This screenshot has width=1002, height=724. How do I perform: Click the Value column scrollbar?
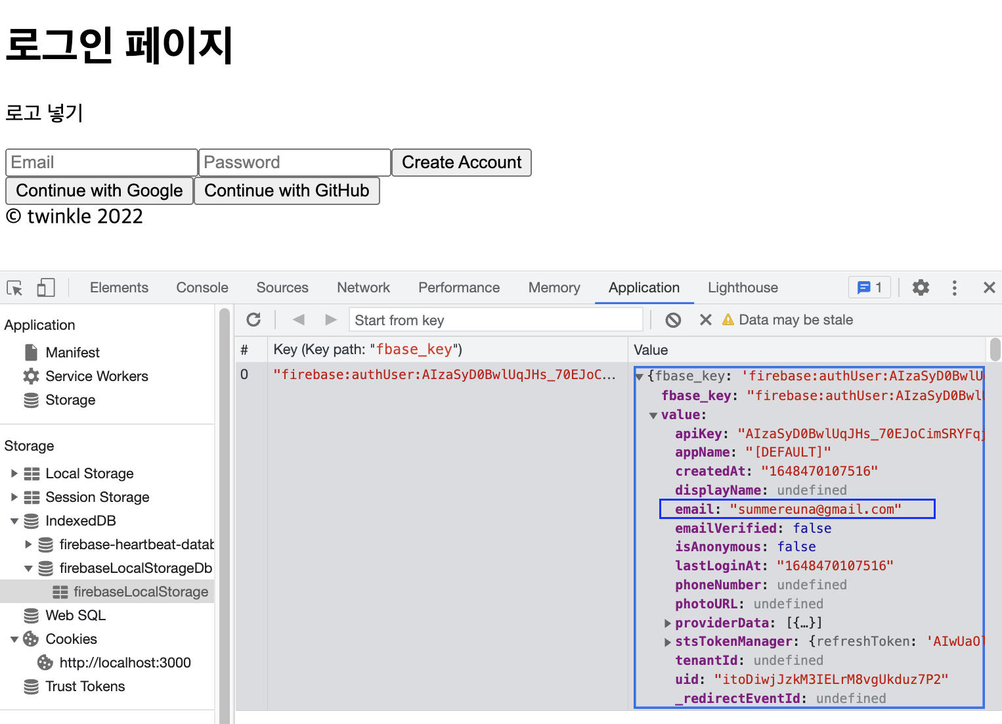tap(995, 350)
